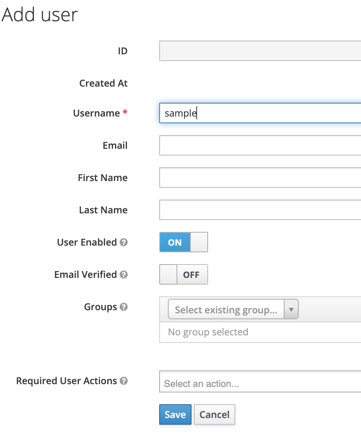361x444 pixels.
Task: Click the Username label
Action: (x=97, y=113)
